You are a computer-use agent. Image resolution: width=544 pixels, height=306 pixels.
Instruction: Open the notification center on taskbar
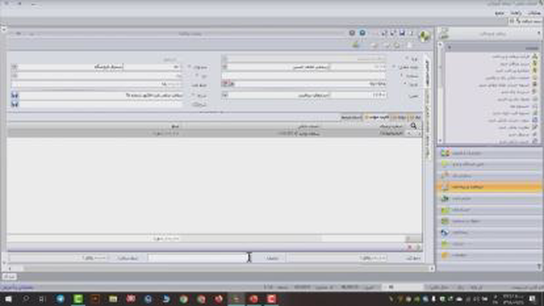(x=532, y=299)
